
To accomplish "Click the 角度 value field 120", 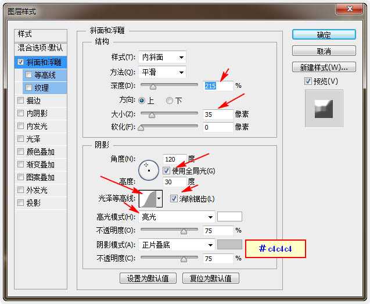I will (x=174, y=159).
